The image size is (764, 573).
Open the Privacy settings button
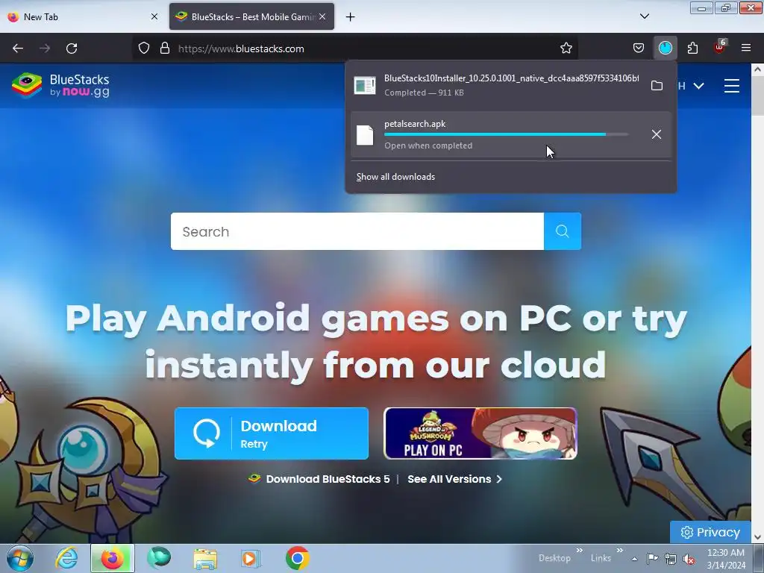[710, 532]
